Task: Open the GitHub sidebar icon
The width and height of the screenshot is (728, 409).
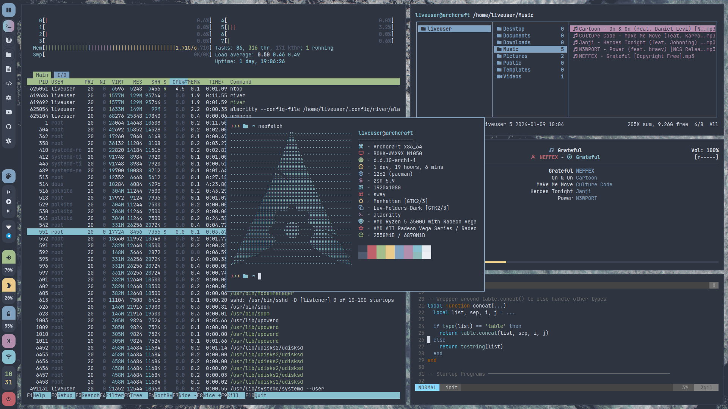Action: (x=8, y=126)
